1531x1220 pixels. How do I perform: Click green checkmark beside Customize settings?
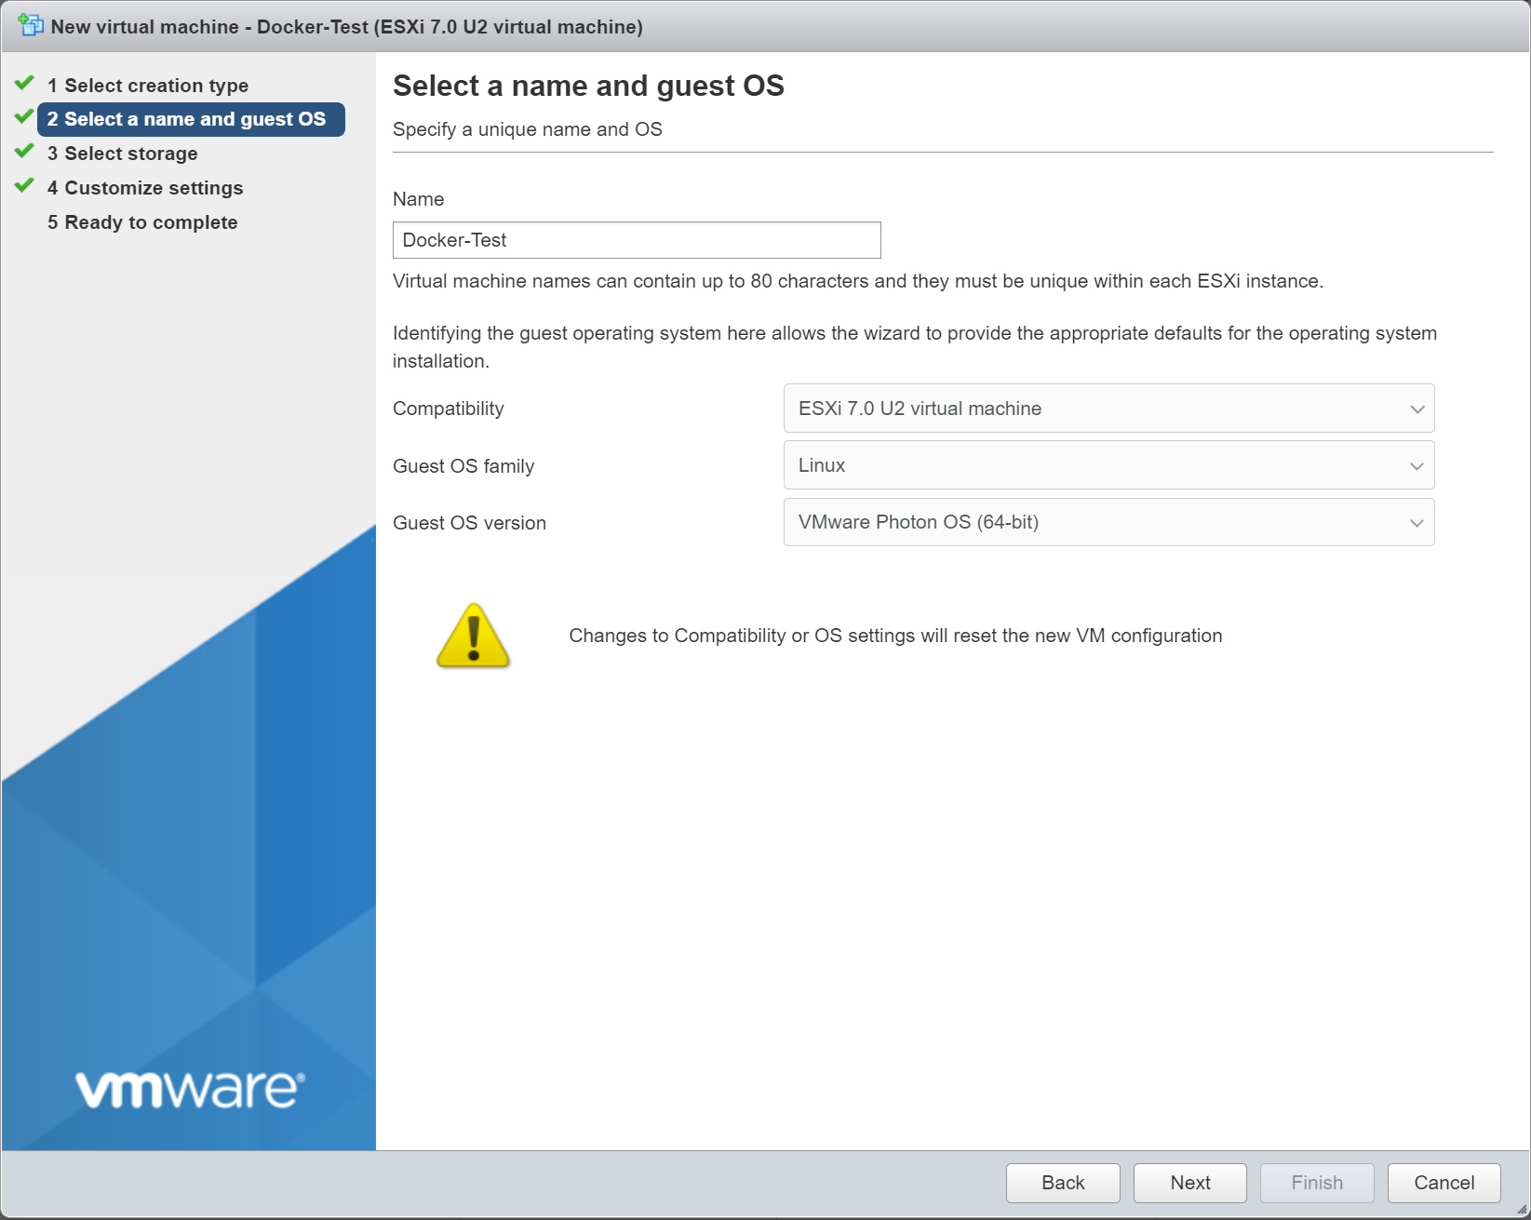pyautogui.click(x=24, y=186)
